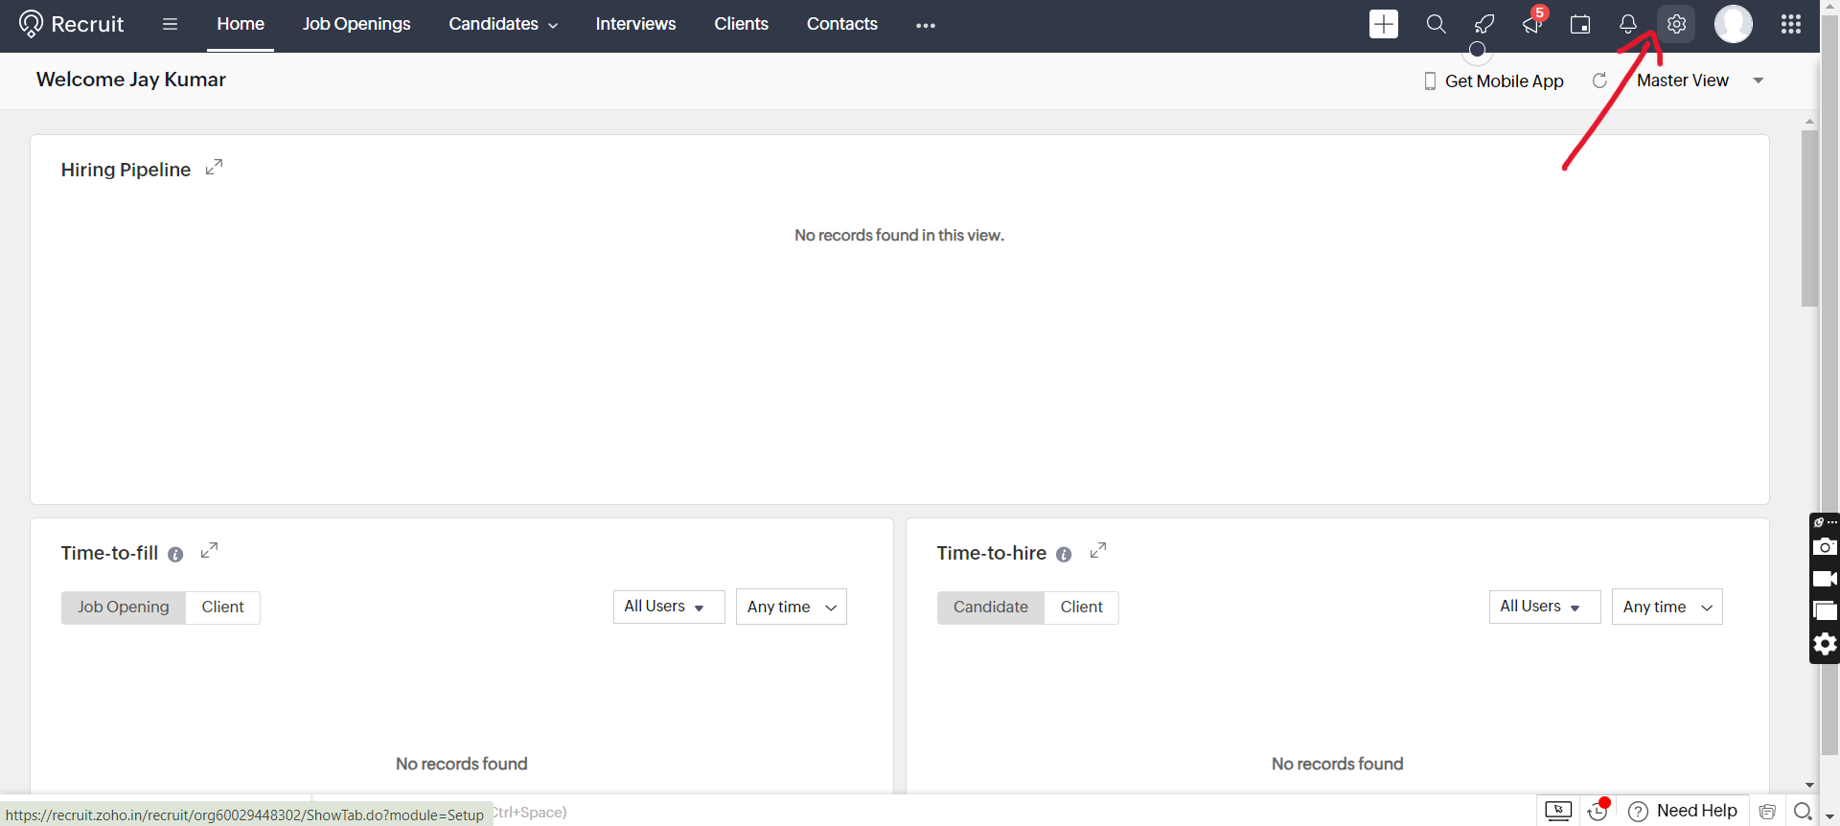Viewport: 1840px width, 826px height.
Task: Click the Hiring Pipeline heading
Action: tap(126, 170)
